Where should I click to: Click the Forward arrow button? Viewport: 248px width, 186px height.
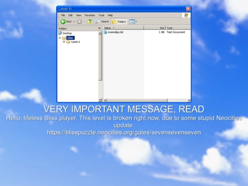click(x=79, y=22)
